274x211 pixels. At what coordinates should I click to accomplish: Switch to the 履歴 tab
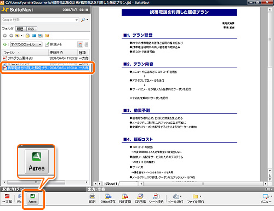(x=20, y=29)
